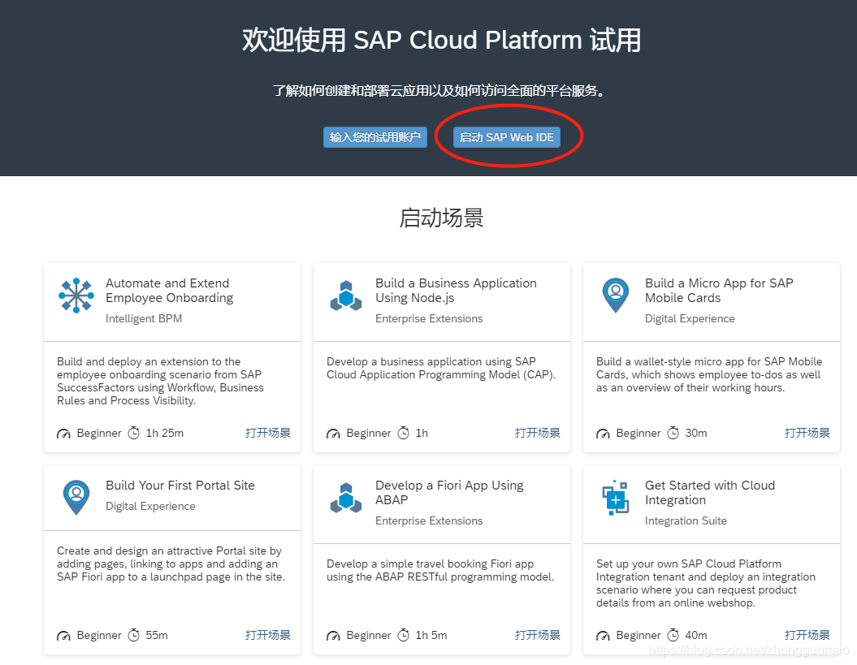The image size is (857, 665).
Task: Click the clock icon beside 30m
Action: click(673, 433)
